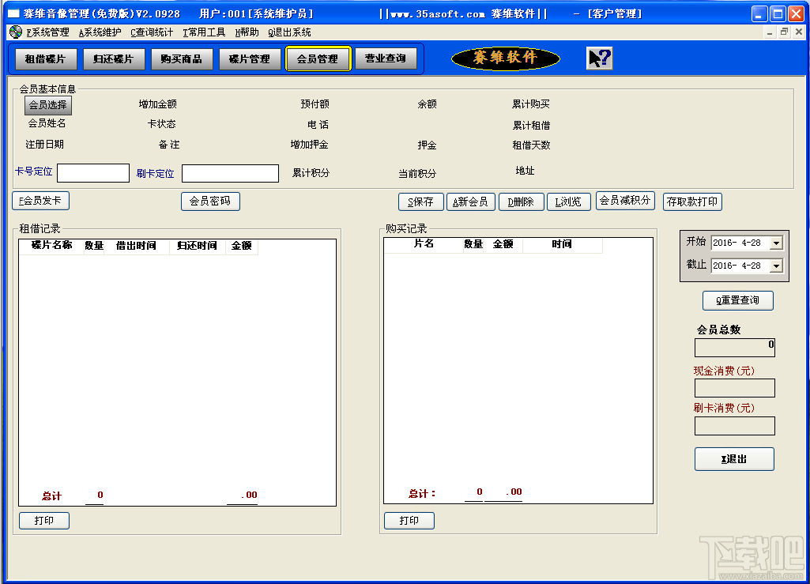Click 租借记录 数量 column header
810x584 pixels.
(x=94, y=246)
